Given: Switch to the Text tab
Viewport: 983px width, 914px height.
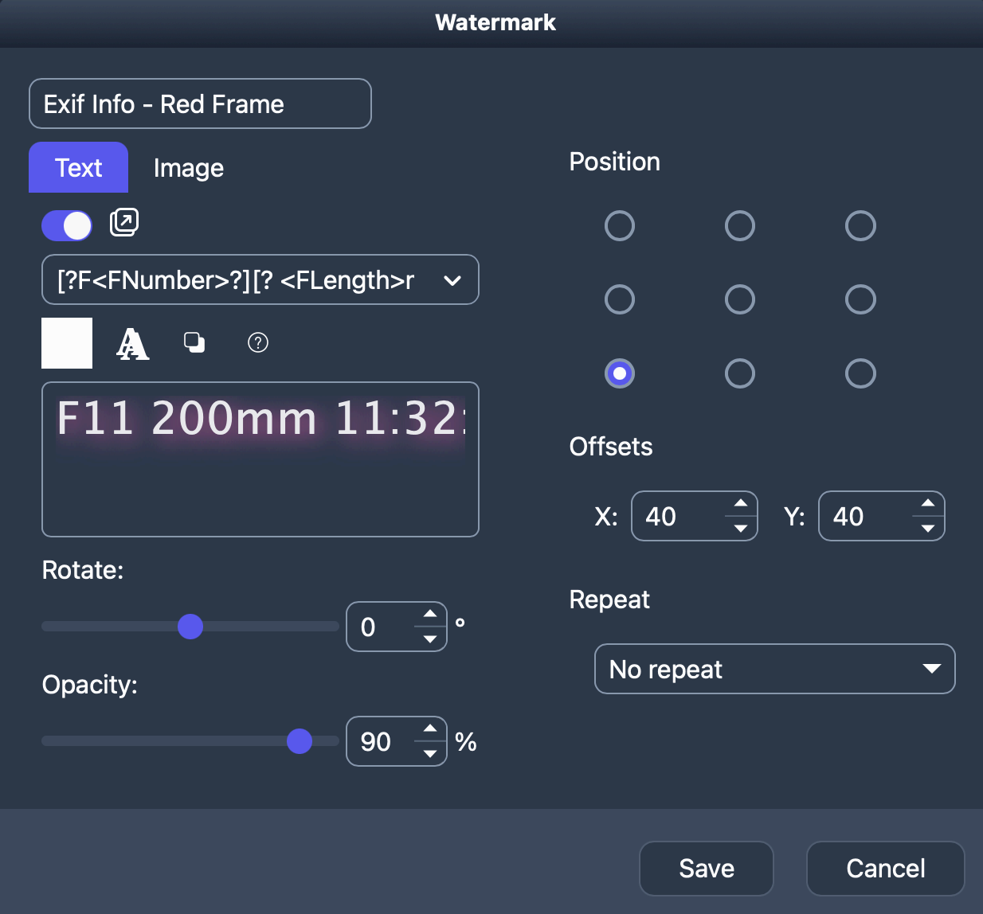Looking at the screenshot, I should (78, 168).
